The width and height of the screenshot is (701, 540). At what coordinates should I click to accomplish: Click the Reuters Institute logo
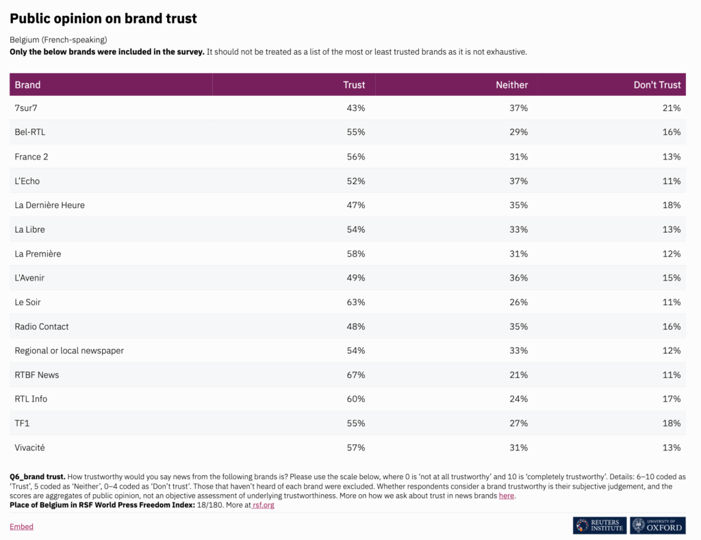[x=600, y=525]
